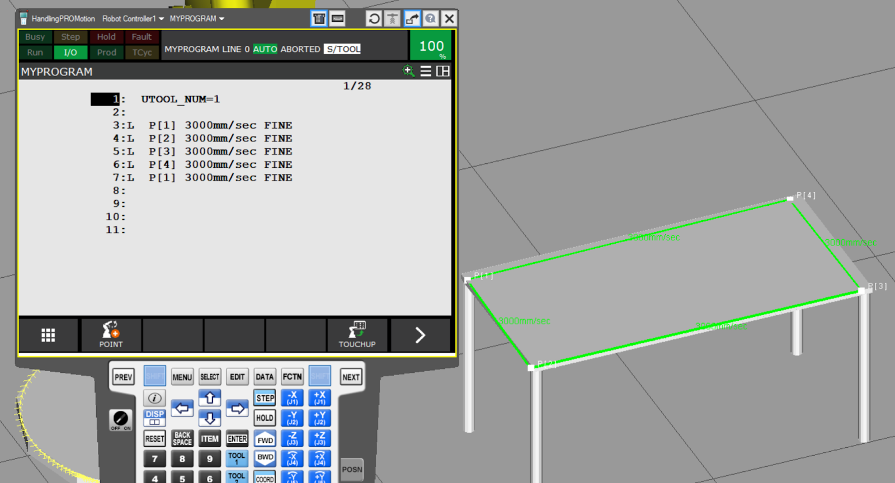Click the -X (J4) rotation jog key
Image resolution: width=895 pixels, height=483 pixels.
(x=293, y=458)
